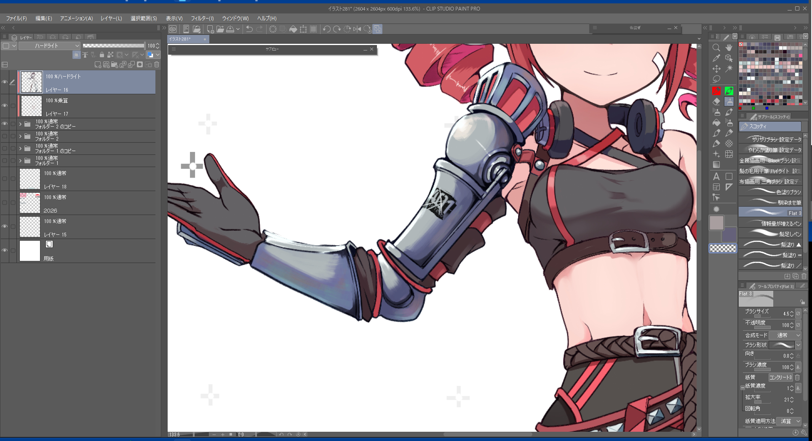The width and height of the screenshot is (812, 441).
Task: Open the 紙質適用方法 減算 dropdown
Action: (x=788, y=421)
